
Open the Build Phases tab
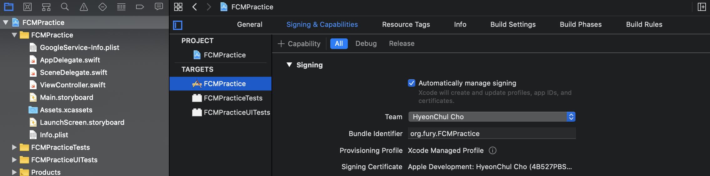[x=581, y=24]
